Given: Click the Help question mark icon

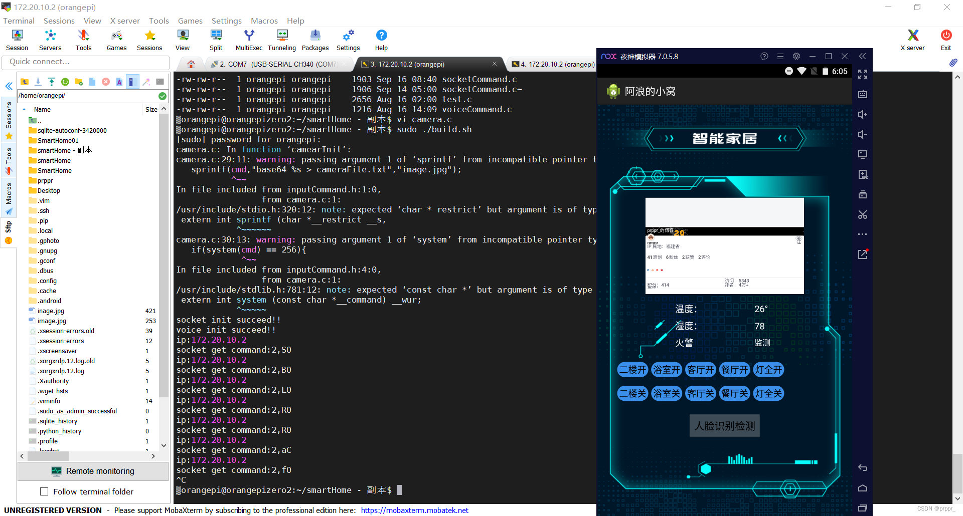Looking at the screenshot, I should 381,40.
